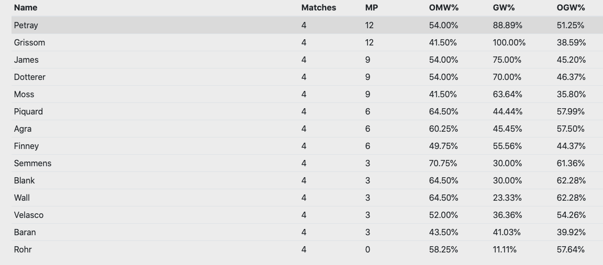Select the Dotterer standings row

click(x=307, y=77)
